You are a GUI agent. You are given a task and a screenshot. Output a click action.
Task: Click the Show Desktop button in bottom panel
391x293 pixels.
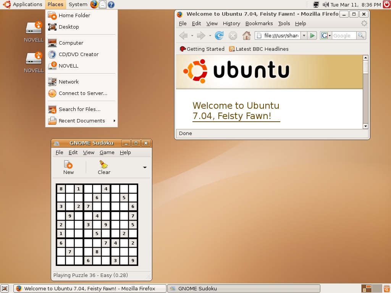click(5, 288)
